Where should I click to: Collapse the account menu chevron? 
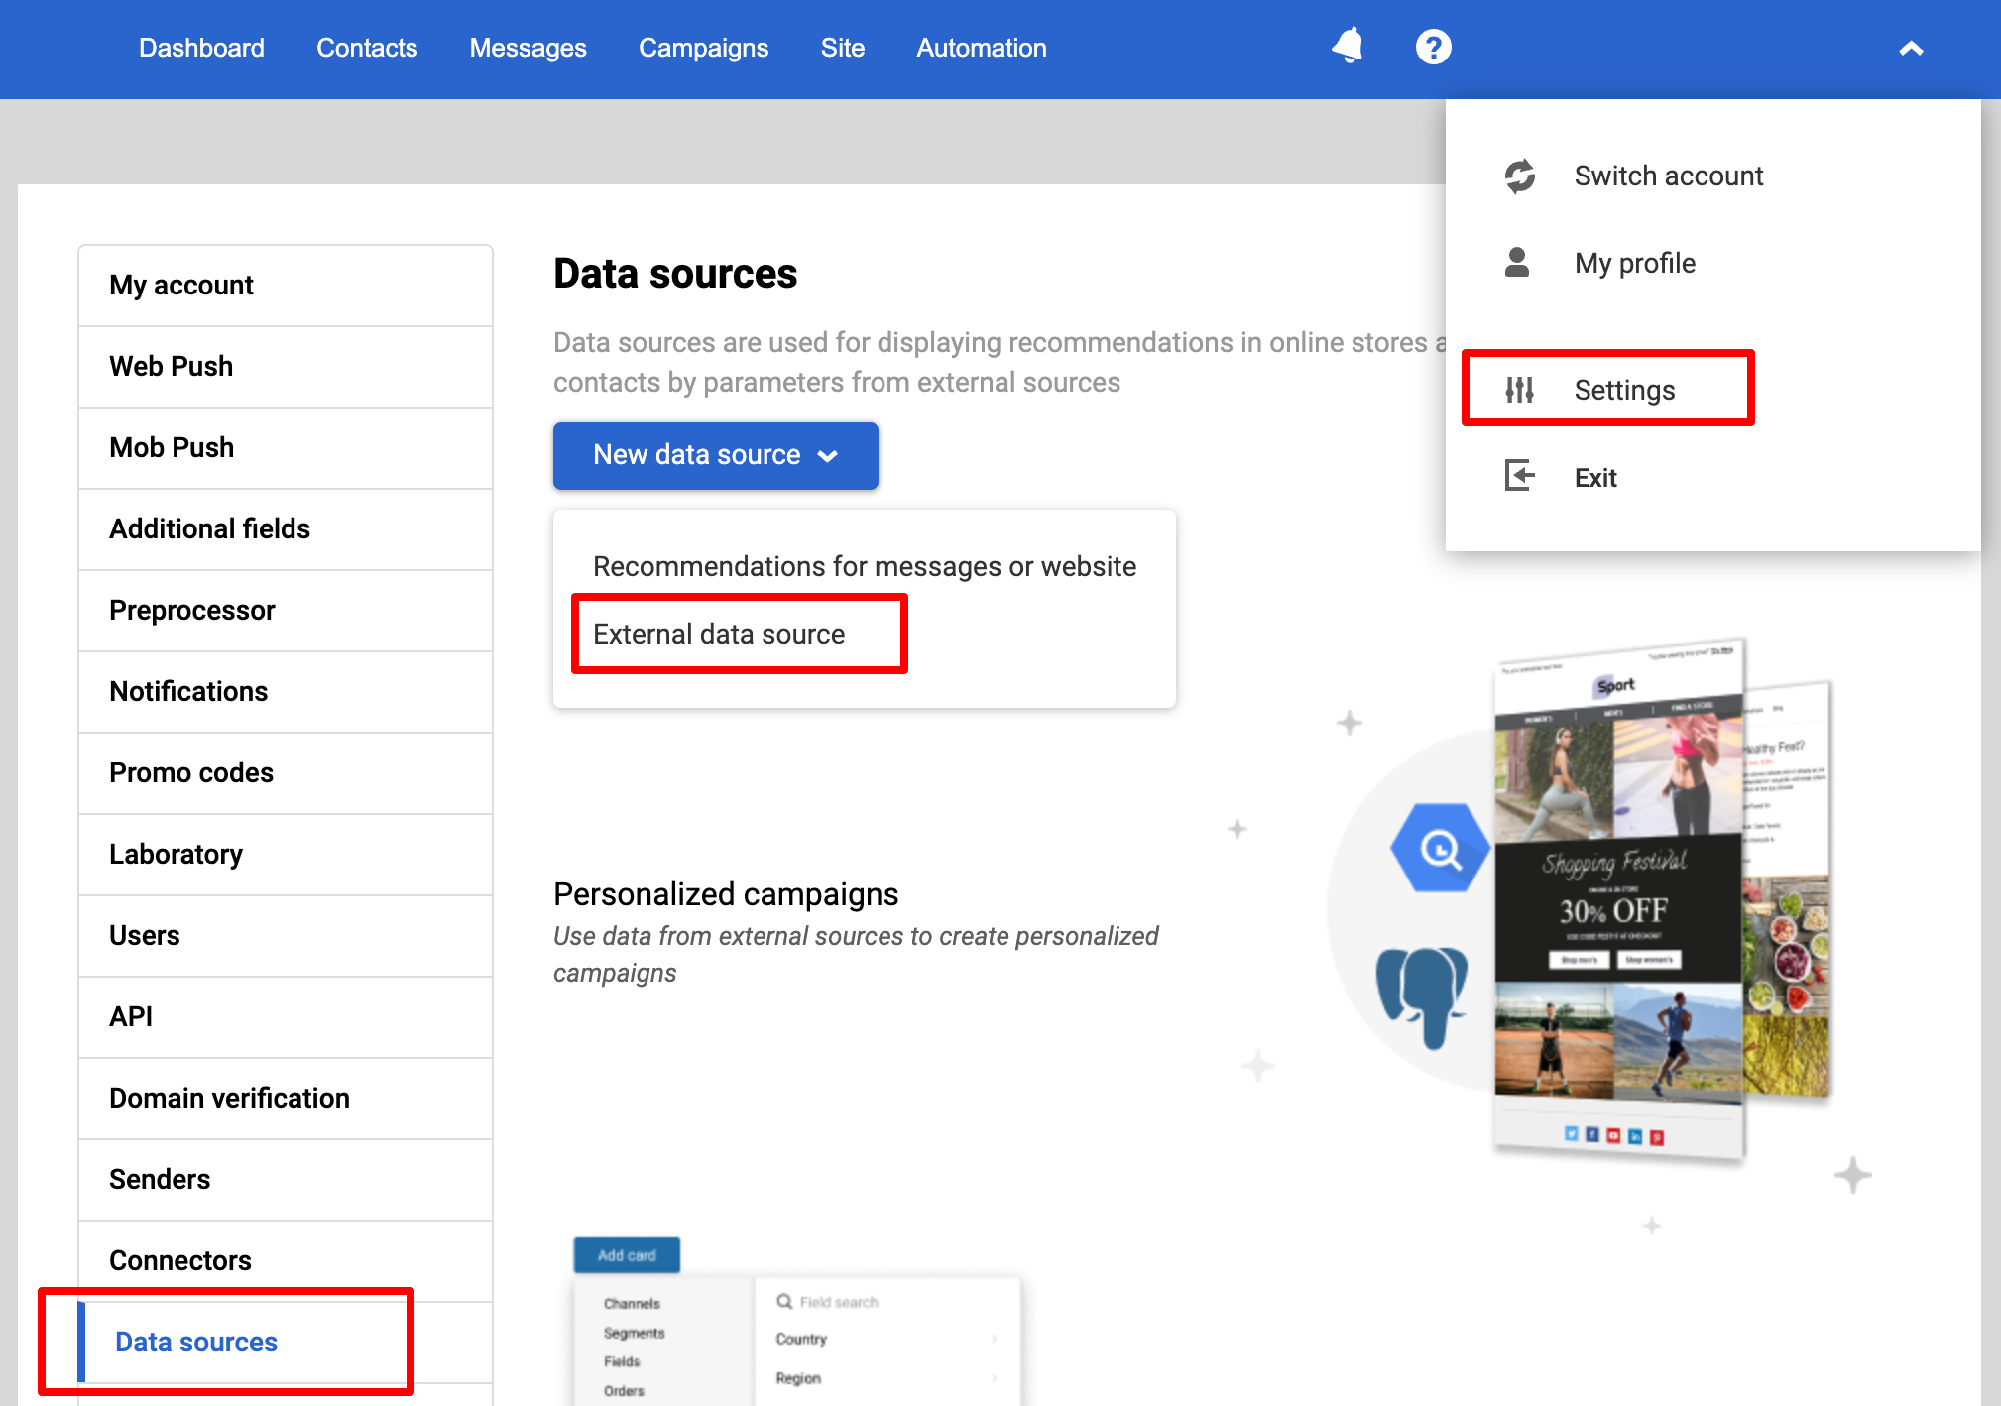1911,48
